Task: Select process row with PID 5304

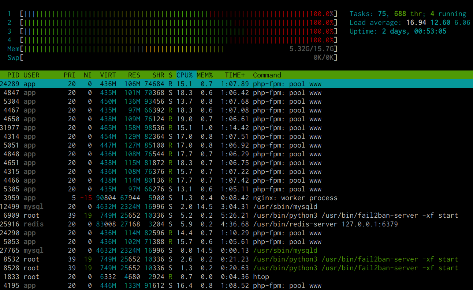Action: (236, 102)
